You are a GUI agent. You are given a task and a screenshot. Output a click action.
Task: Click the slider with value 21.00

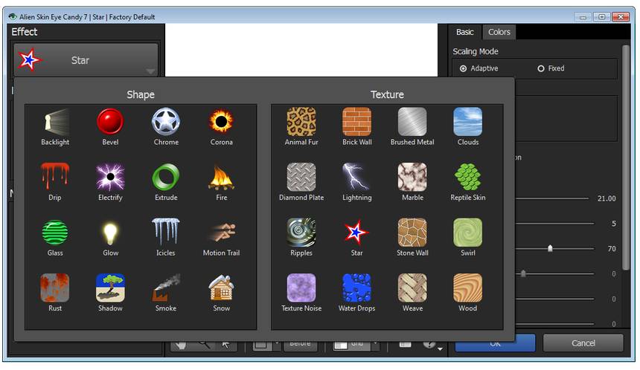pyautogui.click(x=551, y=198)
